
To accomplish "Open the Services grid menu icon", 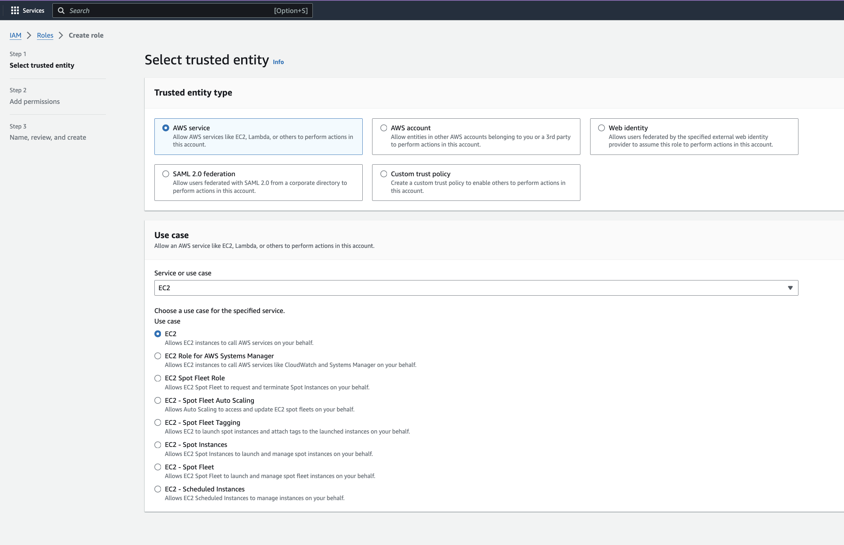I will tap(15, 10).
